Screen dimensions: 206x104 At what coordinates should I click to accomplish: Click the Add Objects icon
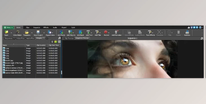click(x=70, y=32)
